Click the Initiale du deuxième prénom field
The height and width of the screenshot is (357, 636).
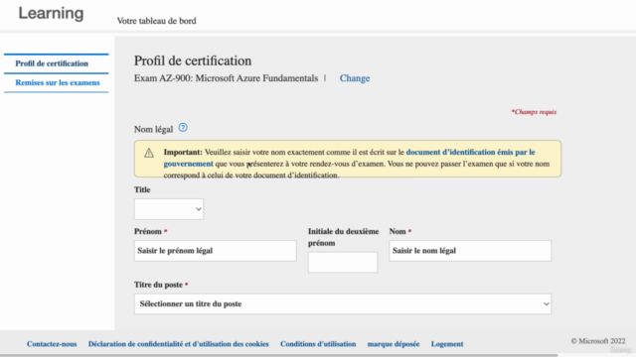click(x=343, y=262)
